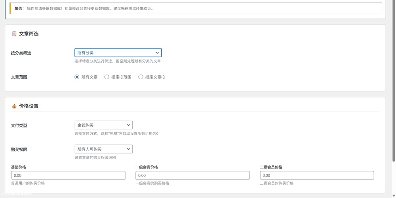The image size is (396, 198).
Task: Choose the 指定ID范围 radio option
Action: coord(107,77)
